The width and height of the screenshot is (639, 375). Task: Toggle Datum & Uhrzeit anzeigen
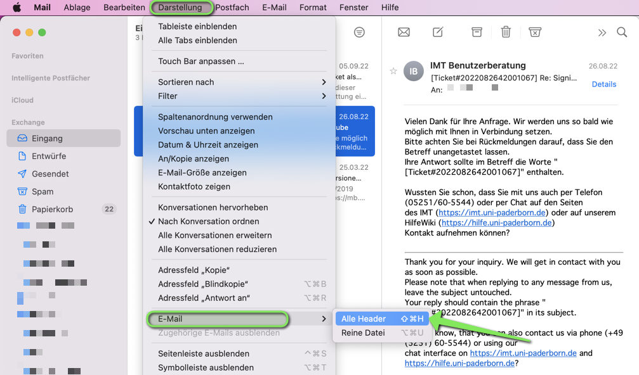pyautogui.click(x=239, y=145)
